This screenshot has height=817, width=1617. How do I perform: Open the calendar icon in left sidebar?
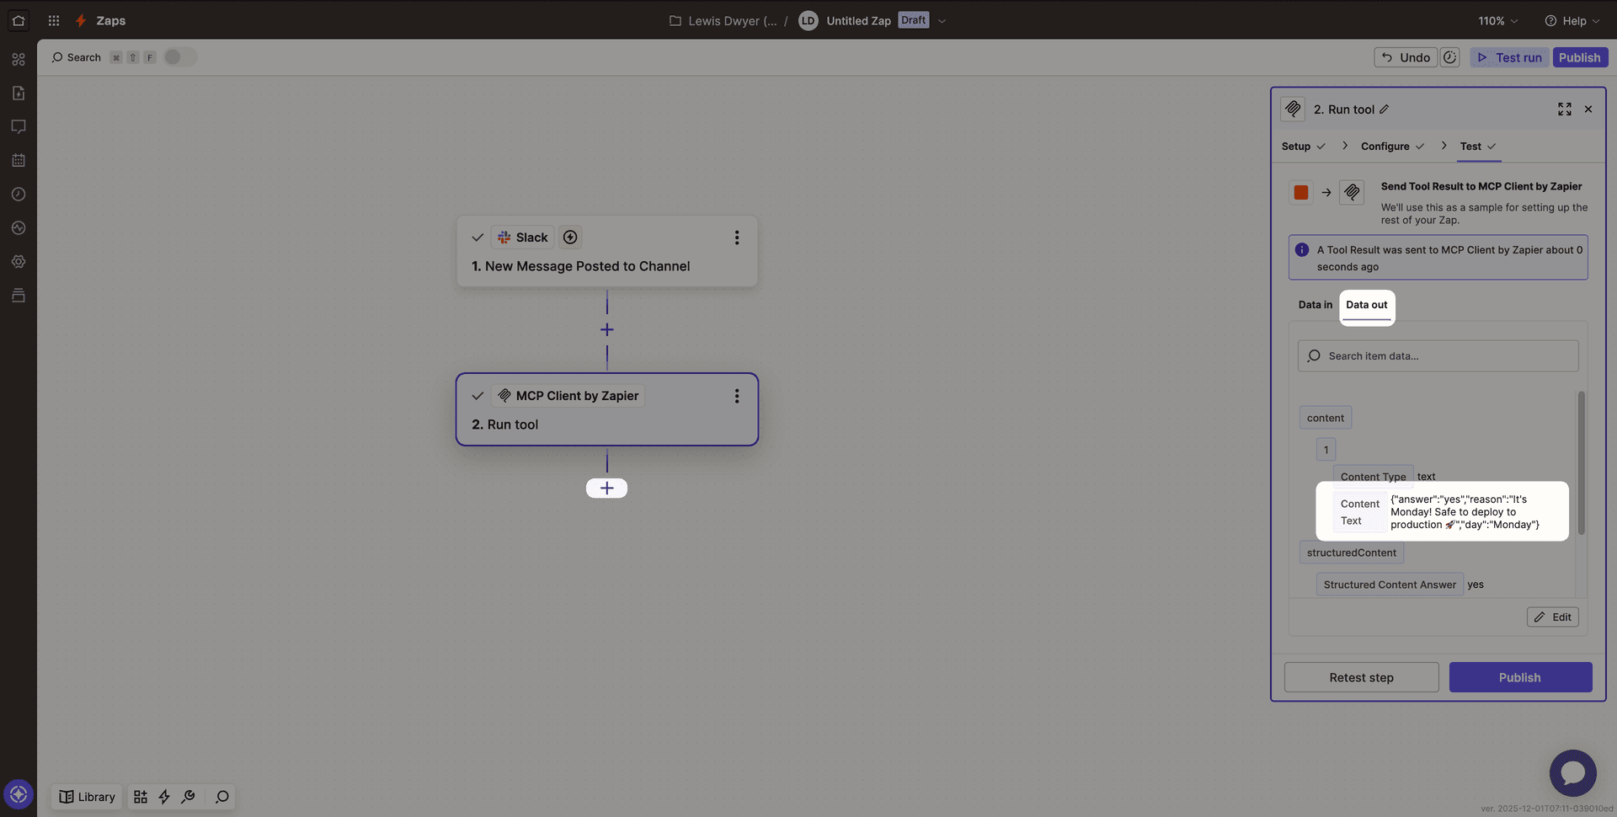pyautogui.click(x=19, y=160)
